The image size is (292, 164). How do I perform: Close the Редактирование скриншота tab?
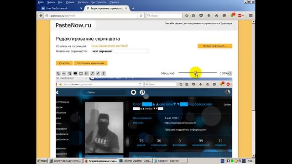coord(126,8)
